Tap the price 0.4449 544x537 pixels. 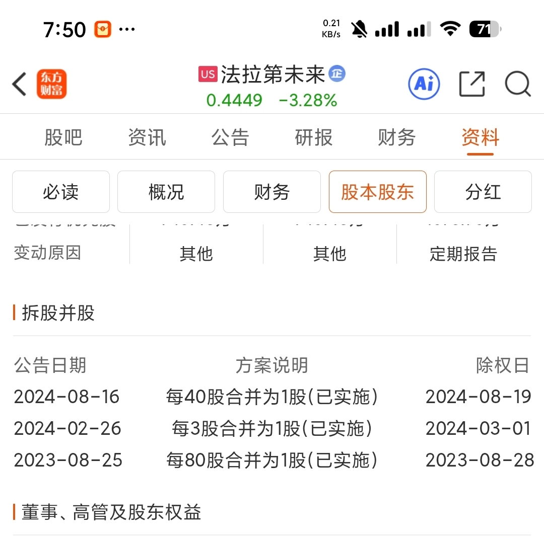[234, 101]
